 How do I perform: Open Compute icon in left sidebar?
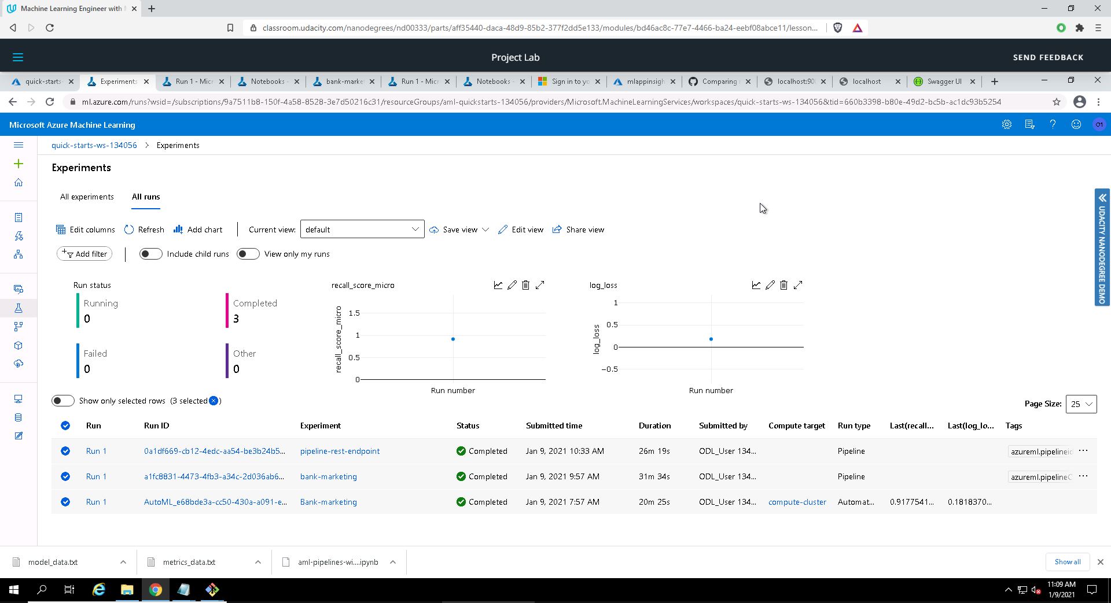pos(19,399)
